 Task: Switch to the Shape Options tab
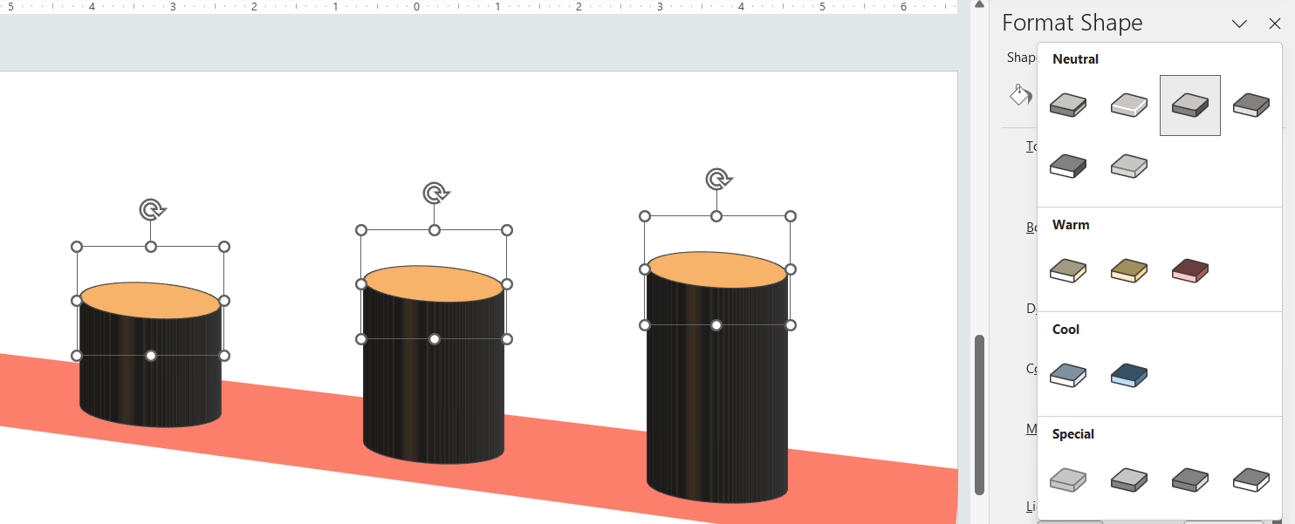1017,57
